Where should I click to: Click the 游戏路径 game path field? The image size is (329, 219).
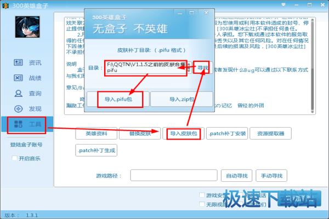174,175
